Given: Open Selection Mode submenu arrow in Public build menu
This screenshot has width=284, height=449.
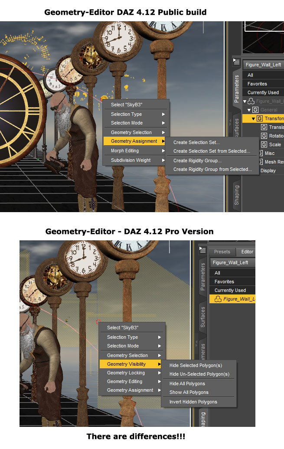Looking at the screenshot, I should pyautogui.click(x=163, y=123).
